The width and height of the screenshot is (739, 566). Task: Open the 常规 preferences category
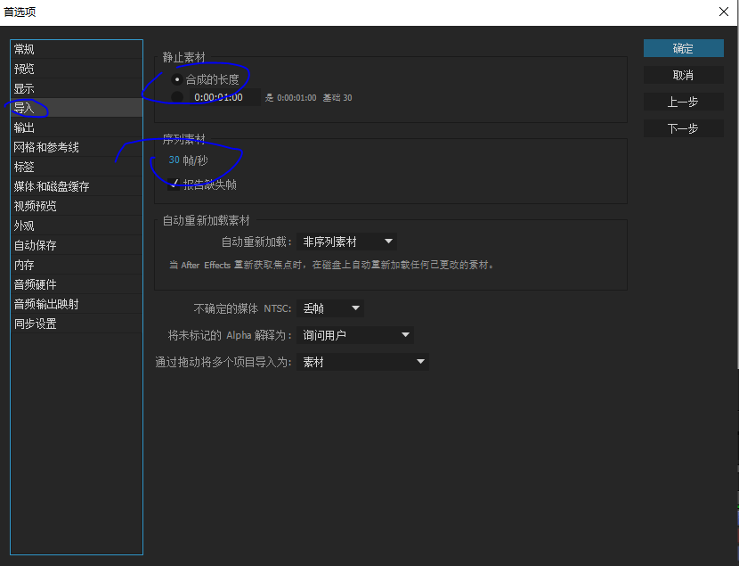[77, 49]
